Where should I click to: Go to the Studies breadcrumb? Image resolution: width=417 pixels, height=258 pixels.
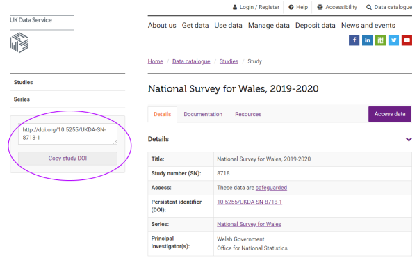pyautogui.click(x=229, y=61)
